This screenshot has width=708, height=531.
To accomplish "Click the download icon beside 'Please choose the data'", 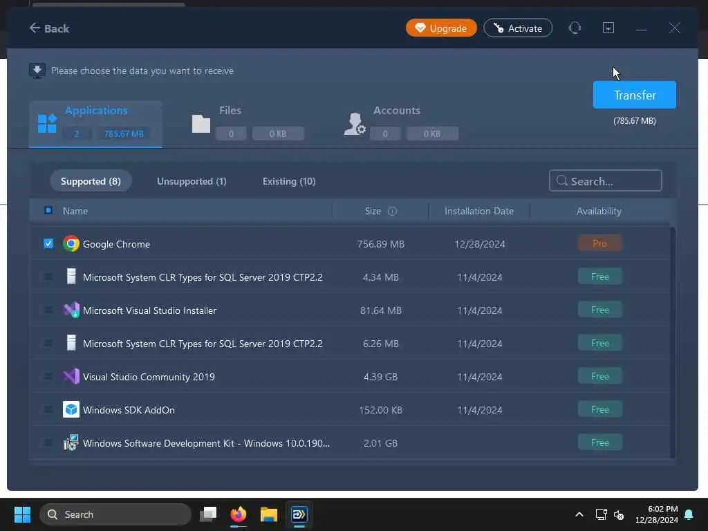I will point(37,71).
